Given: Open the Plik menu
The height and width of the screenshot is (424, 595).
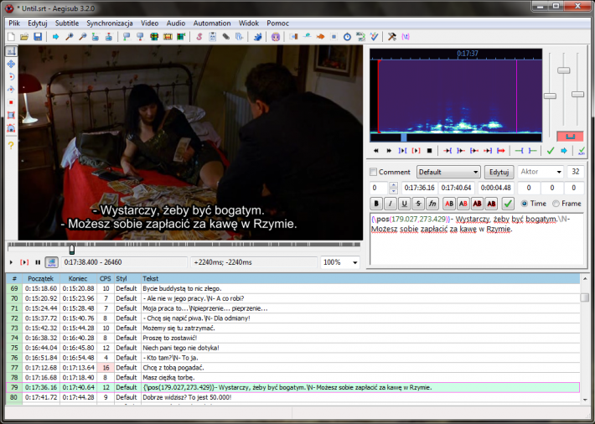Looking at the screenshot, I should (14, 23).
